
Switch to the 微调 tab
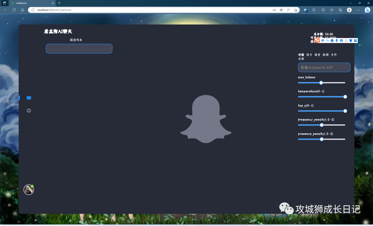(326, 55)
